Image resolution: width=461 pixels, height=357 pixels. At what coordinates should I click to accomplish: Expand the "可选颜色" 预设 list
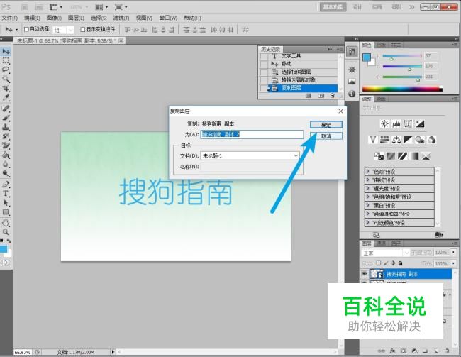click(367, 222)
